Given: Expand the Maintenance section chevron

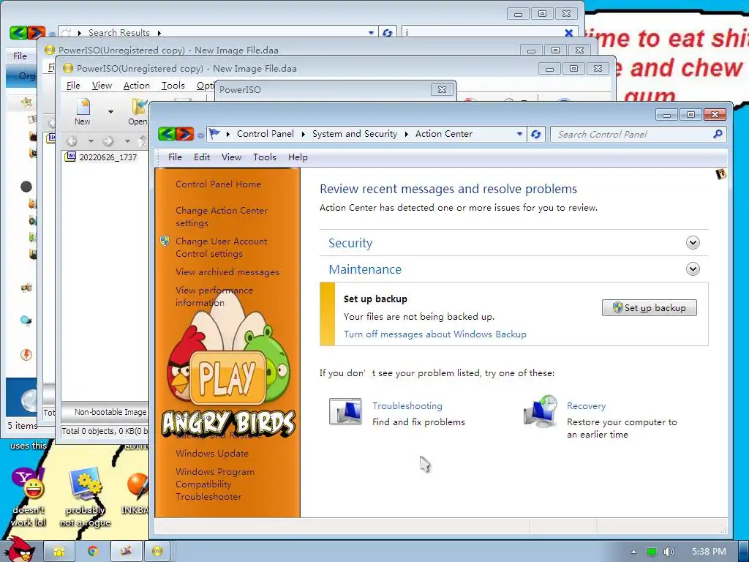Looking at the screenshot, I should [x=693, y=269].
